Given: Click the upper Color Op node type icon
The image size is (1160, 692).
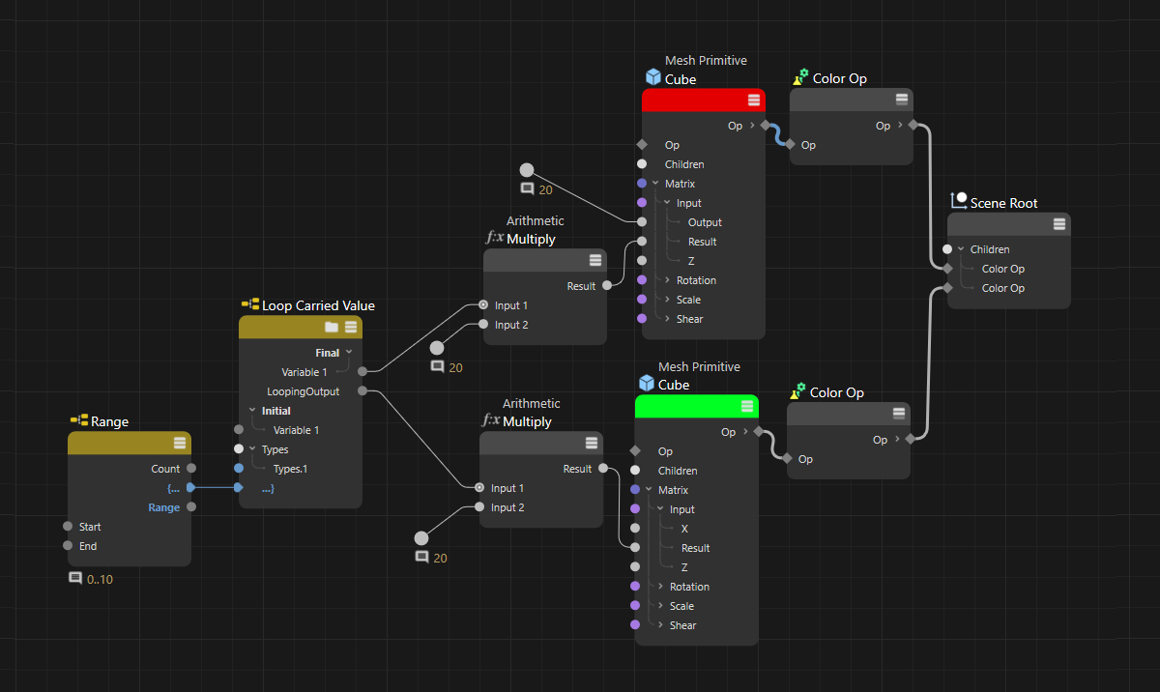Looking at the screenshot, I should coord(800,77).
